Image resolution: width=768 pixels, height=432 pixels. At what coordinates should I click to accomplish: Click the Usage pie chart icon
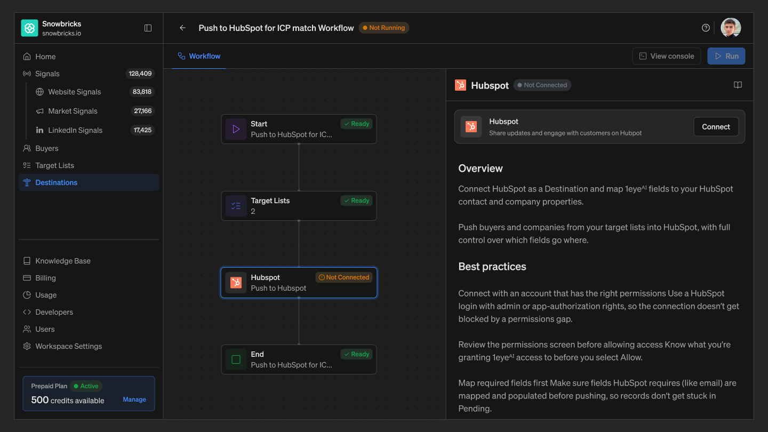coord(27,295)
